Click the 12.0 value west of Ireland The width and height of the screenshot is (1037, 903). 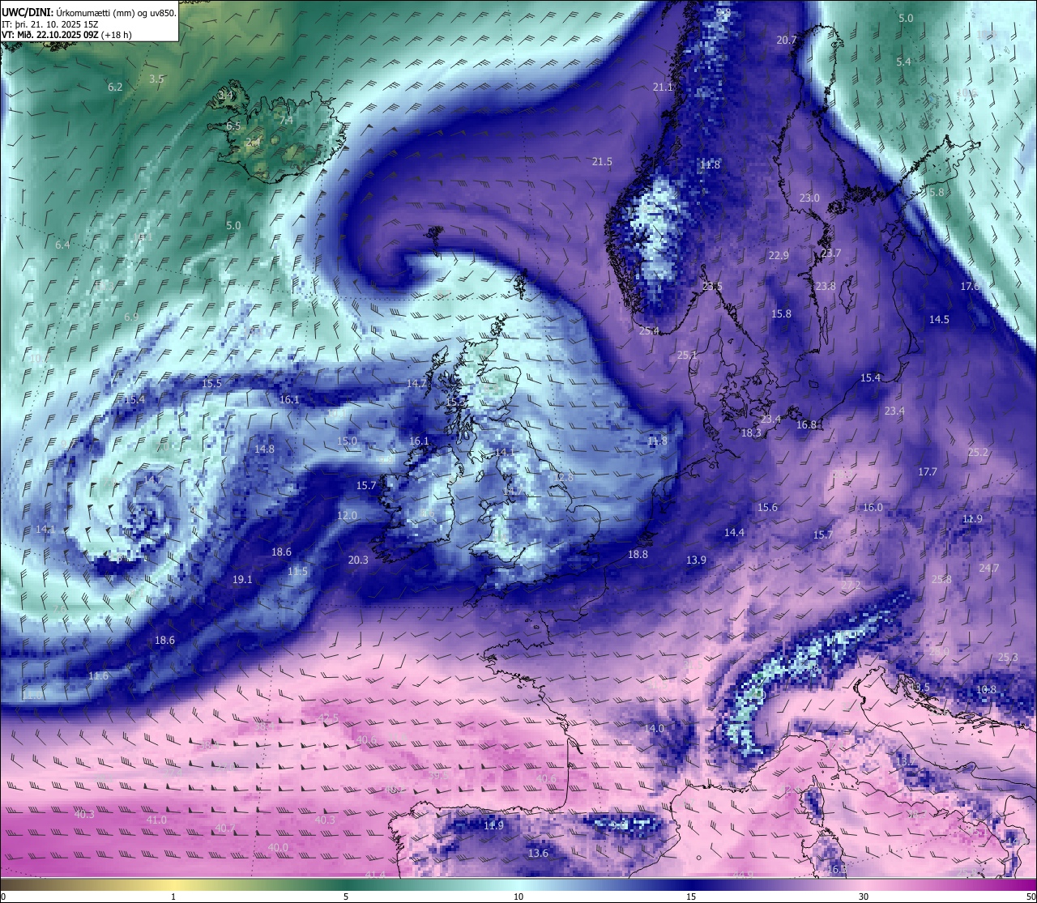(347, 515)
